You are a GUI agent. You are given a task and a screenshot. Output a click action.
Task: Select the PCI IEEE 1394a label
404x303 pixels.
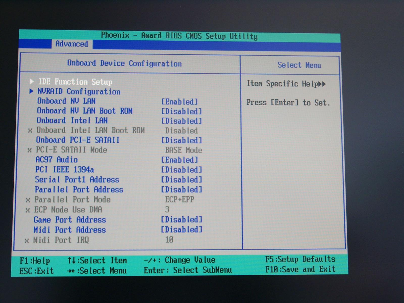(x=65, y=169)
